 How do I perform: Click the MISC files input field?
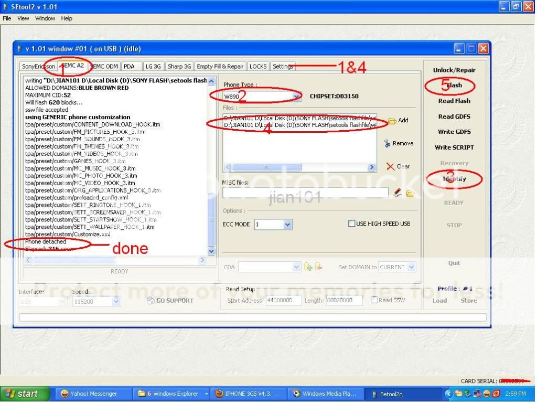[x=305, y=193]
